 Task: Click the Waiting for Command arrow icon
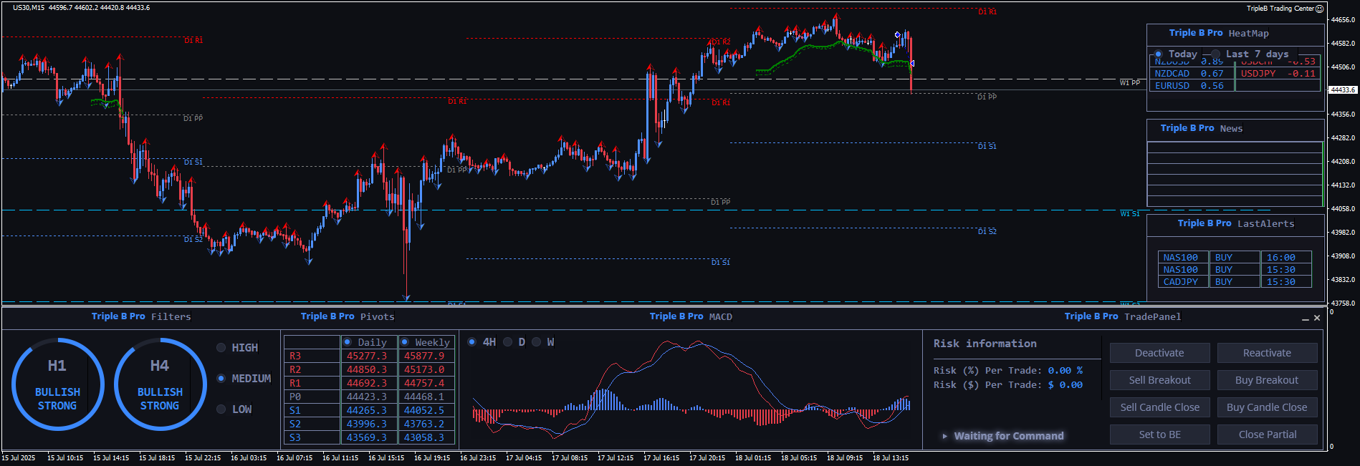coord(945,436)
